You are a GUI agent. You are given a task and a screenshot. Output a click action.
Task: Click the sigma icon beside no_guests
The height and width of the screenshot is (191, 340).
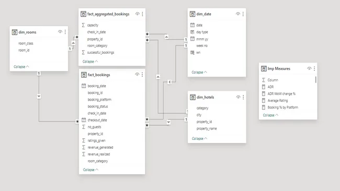[84, 127]
